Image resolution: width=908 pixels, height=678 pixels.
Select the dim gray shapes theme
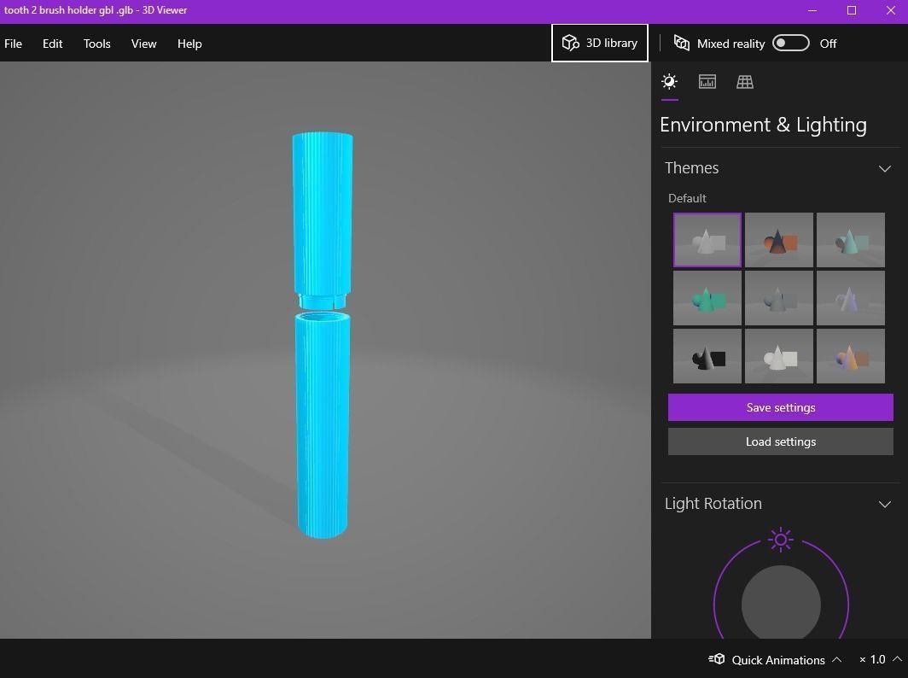pyautogui.click(x=779, y=298)
